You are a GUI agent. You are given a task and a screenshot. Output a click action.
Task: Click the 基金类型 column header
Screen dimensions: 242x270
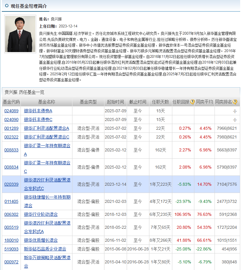coord(88,102)
